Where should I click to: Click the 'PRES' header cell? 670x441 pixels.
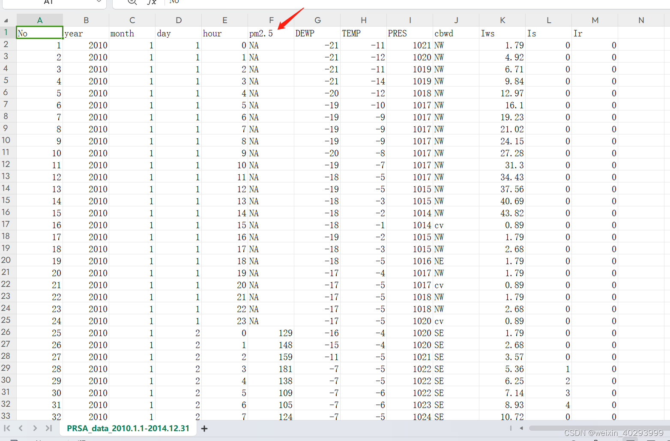coord(410,33)
